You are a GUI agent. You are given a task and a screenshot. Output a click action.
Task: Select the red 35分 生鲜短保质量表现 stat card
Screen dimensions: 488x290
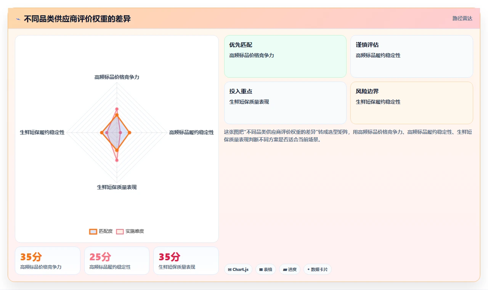click(x=186, y=261)
